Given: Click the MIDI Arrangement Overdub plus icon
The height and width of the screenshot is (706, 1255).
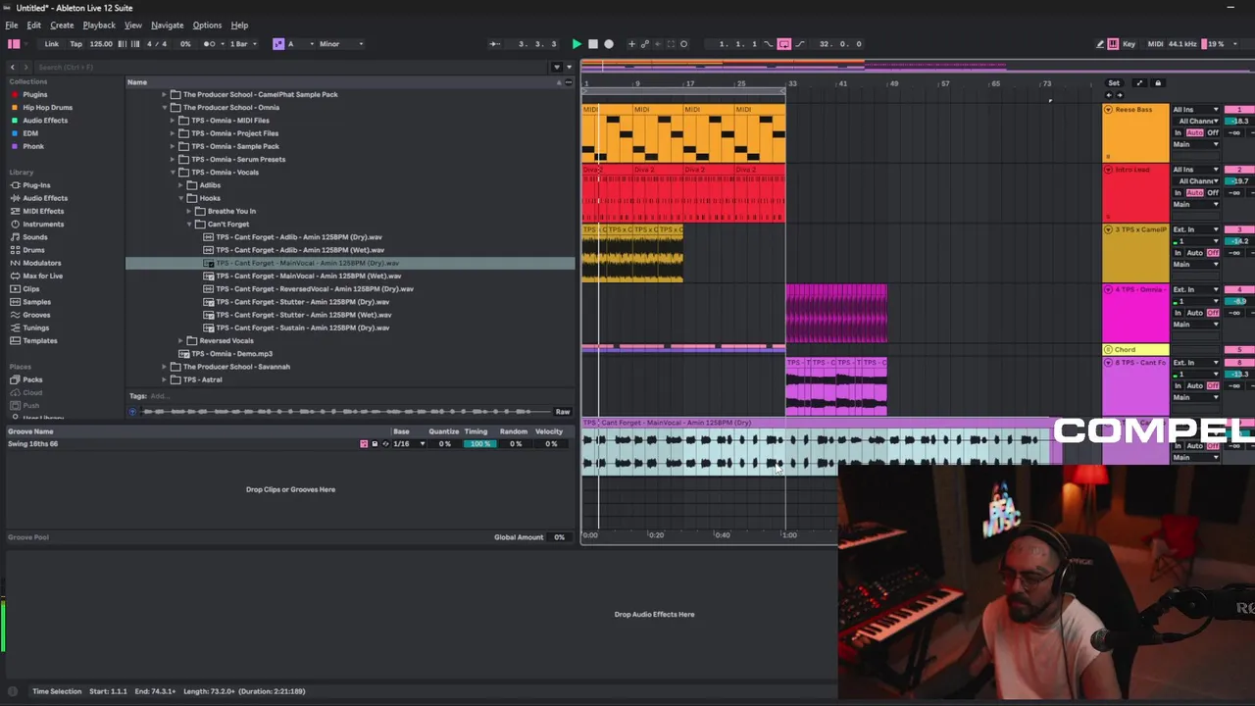Looking at the screenshot, I should [631, 44].
